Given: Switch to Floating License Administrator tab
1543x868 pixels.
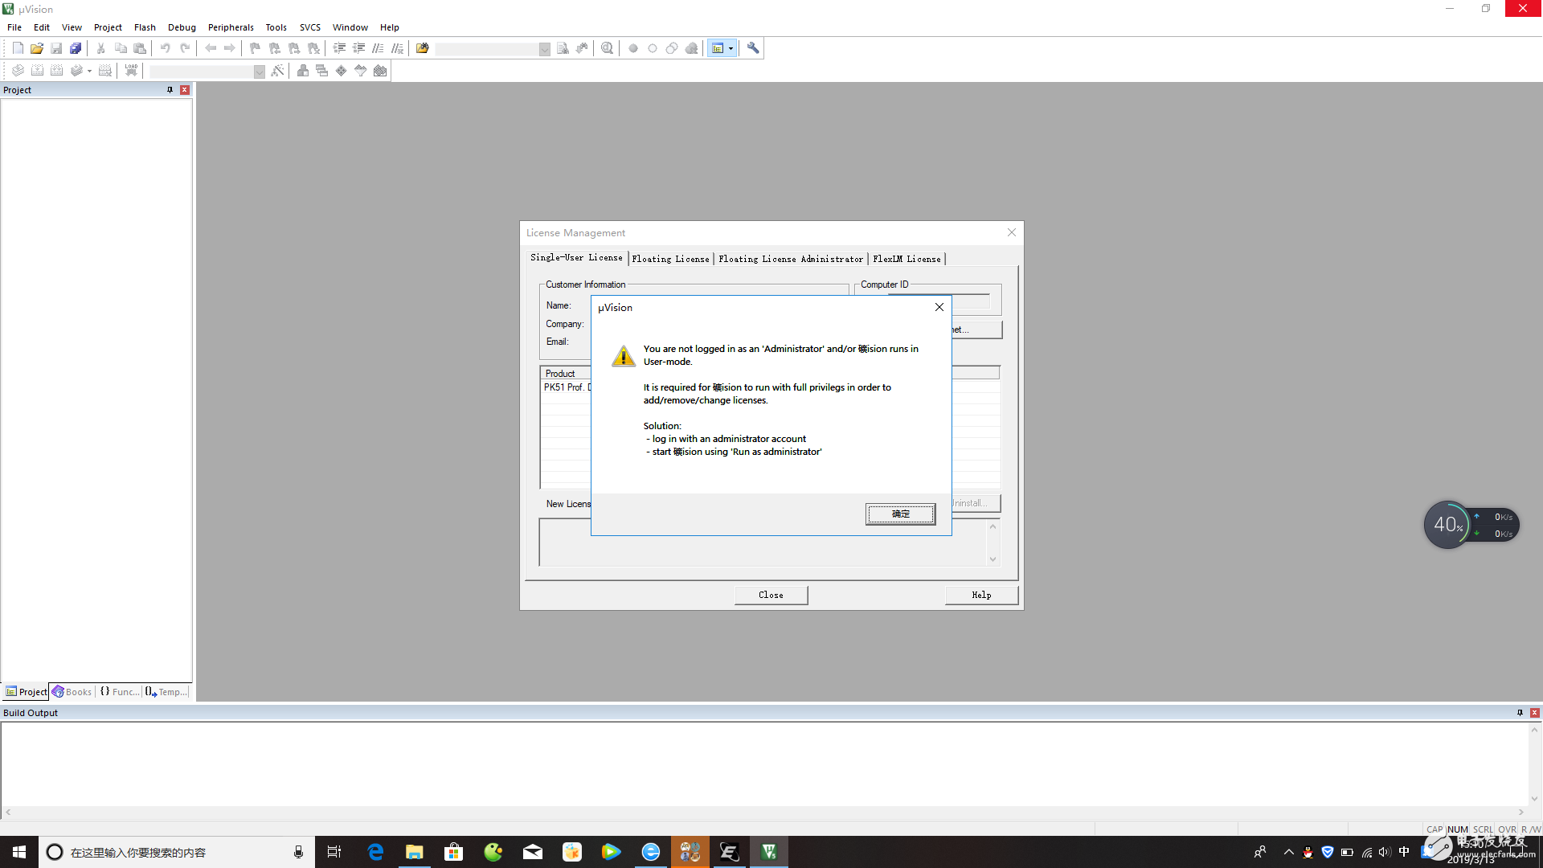Looking at the screenshot, I should click(x=791, y=259).
